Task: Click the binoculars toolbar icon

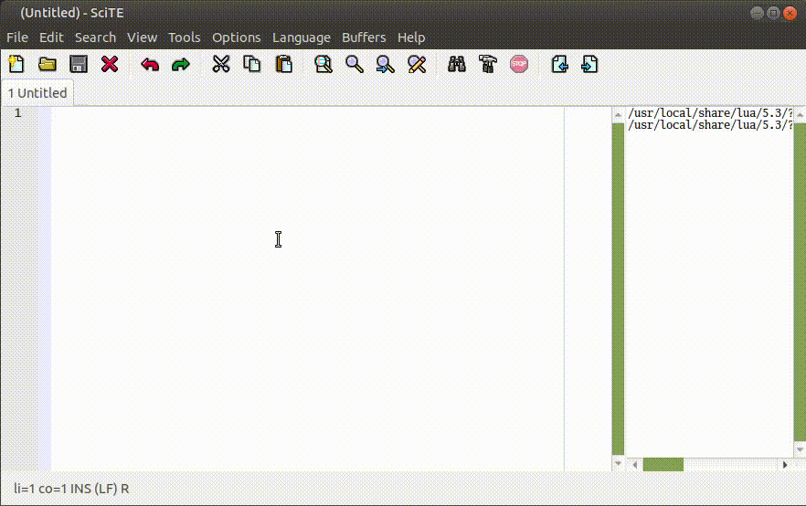Action: click(x=457, y=64)
